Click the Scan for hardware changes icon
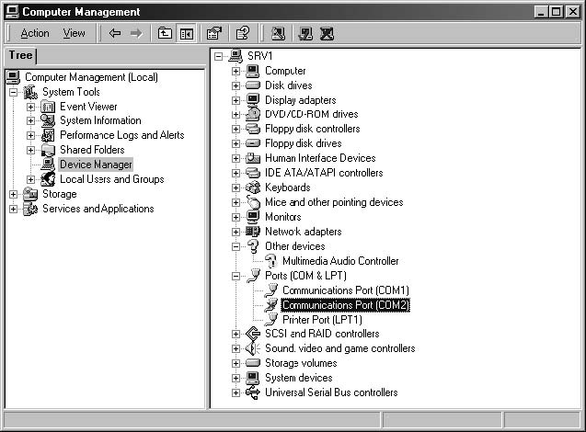Viewport: 586px width, 432px height. pyautogui.click(x=278, y=34)
